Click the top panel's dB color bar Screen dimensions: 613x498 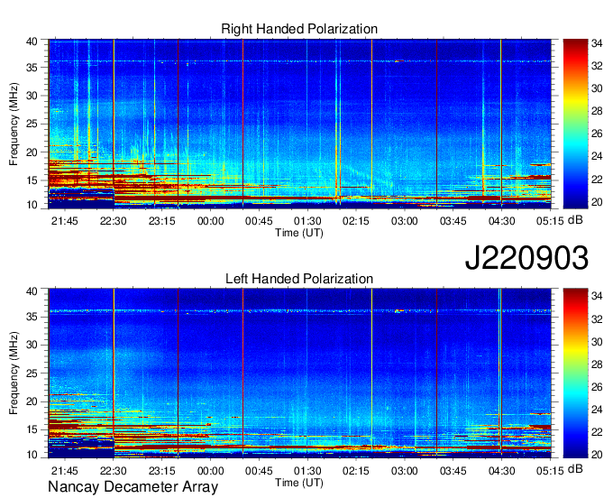coord(575,124)
